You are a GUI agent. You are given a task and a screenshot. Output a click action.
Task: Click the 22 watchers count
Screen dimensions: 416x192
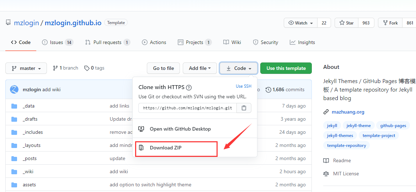pos(324,23)
